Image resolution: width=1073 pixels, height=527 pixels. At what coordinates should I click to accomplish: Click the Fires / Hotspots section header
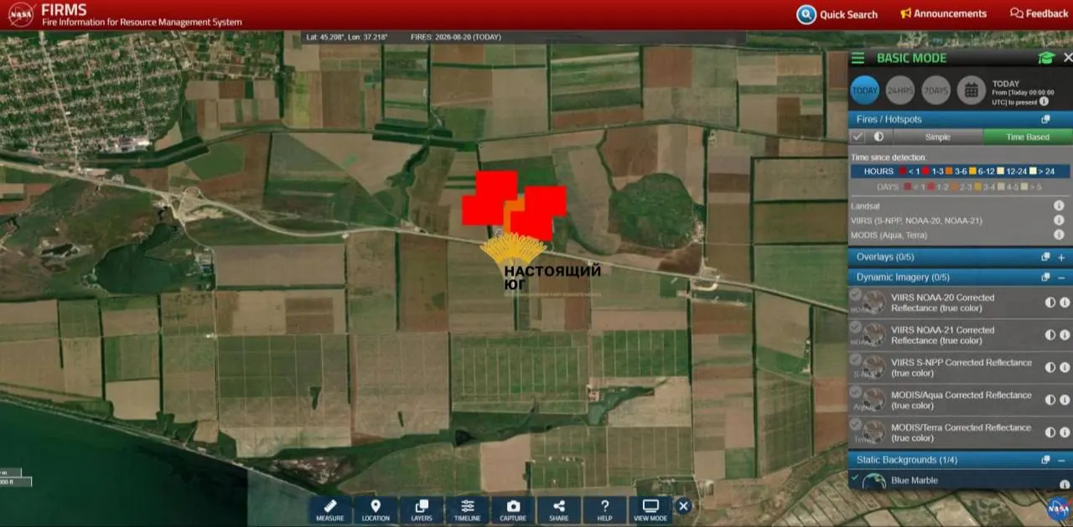click(960, 120)
